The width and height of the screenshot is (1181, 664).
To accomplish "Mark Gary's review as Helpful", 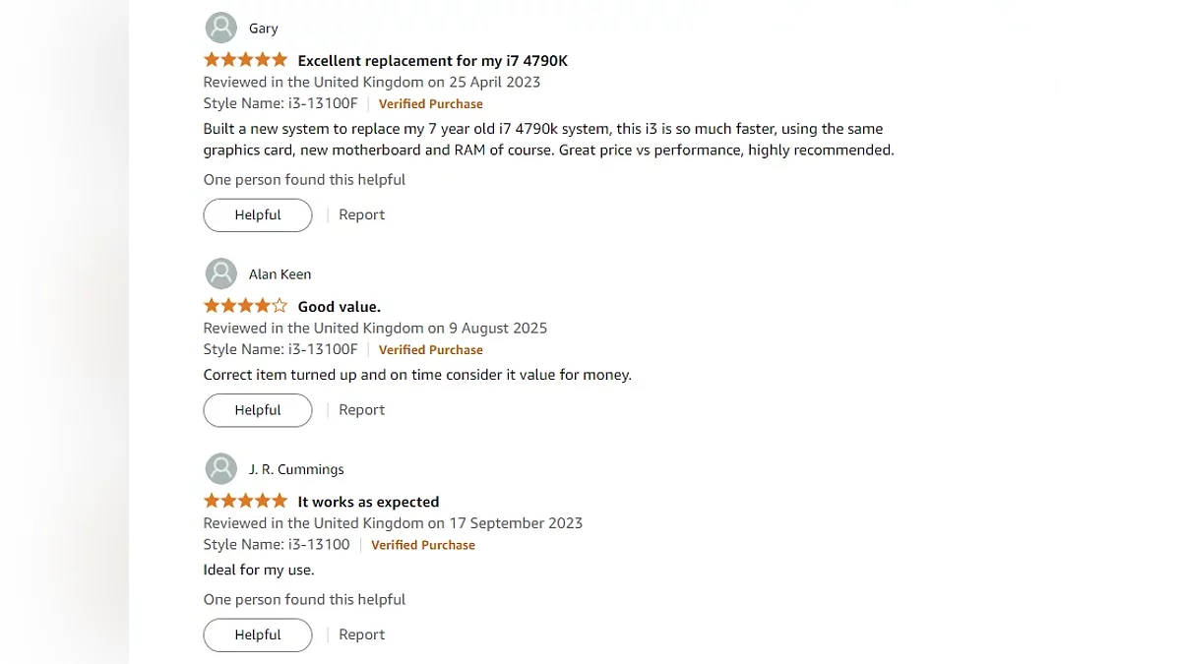I will [x=258, y=214].
